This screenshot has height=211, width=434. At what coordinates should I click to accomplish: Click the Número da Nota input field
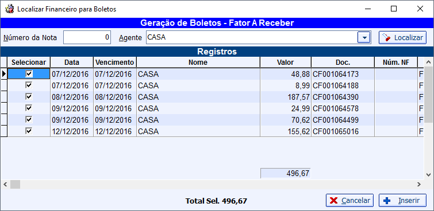(x=87, y=37)
